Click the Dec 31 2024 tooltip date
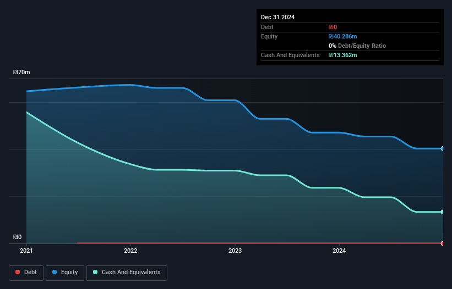The image size is (452, 289). click(278, 17)
